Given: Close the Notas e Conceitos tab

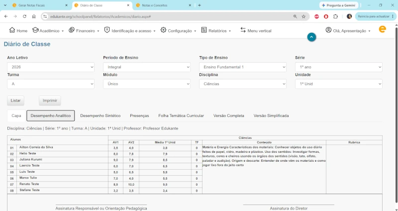Looking at the screenshot, I should click(190, 5).
